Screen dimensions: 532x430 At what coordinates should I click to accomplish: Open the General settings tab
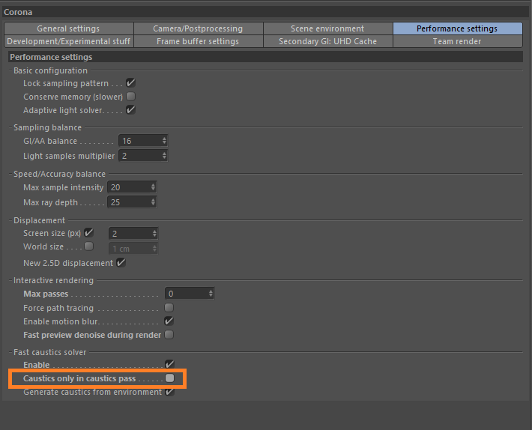point(68,28)
